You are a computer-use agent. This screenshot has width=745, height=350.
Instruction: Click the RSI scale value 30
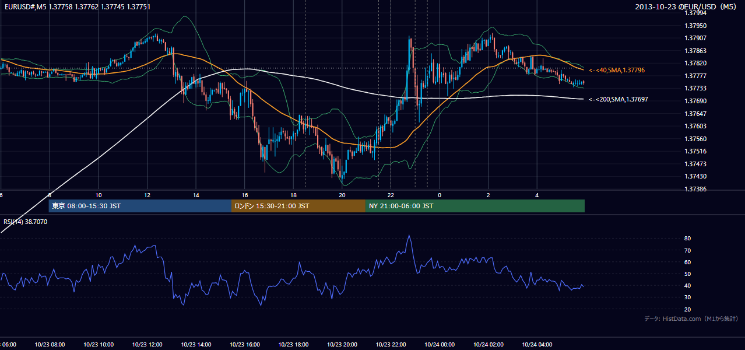[x=687, y=297]
